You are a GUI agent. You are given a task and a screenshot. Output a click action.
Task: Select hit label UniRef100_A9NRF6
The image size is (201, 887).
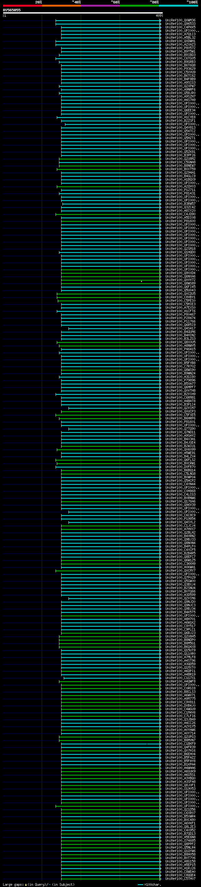pos(180,90)
